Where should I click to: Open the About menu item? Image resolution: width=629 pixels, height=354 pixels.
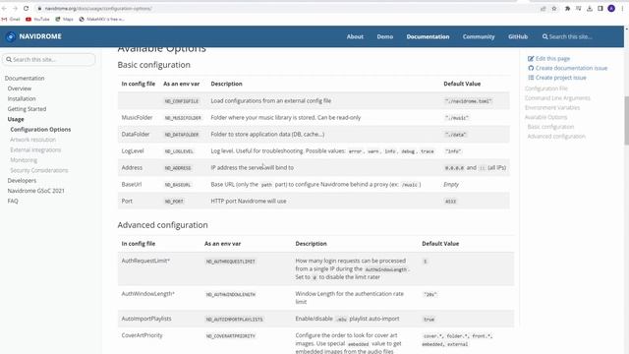[355, 36]
